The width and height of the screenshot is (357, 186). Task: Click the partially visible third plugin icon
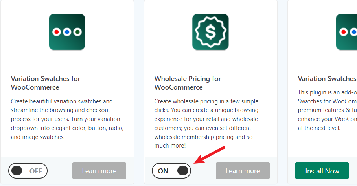(x=346, y=32)
